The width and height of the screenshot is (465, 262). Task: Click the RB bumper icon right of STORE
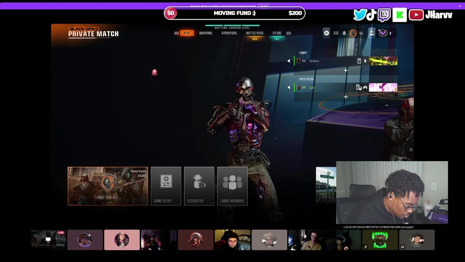point(288,33)
